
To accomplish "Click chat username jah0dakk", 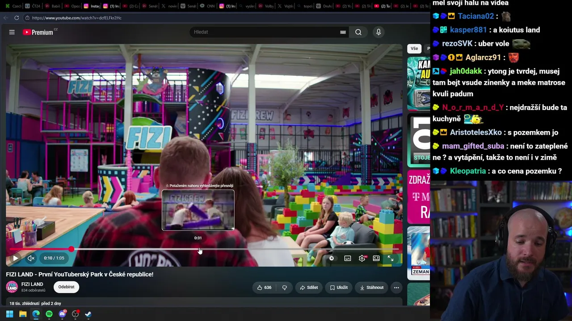I will click(466, 71).
